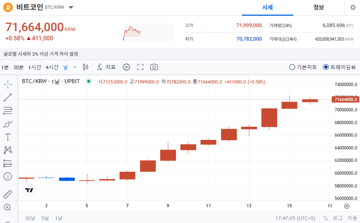Toggle percent scale mode

325,218
